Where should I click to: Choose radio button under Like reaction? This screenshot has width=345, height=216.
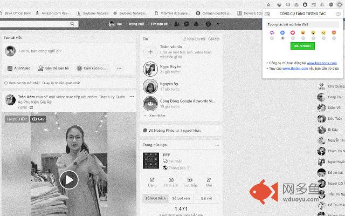[282, 38]
